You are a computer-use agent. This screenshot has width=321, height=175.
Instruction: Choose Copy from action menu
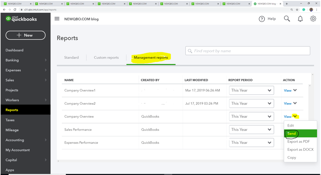click(x=300, y=157)
